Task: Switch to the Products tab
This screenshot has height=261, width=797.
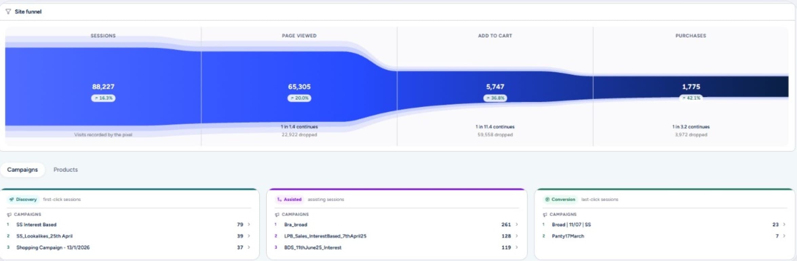Action: (x=65, y=169)
